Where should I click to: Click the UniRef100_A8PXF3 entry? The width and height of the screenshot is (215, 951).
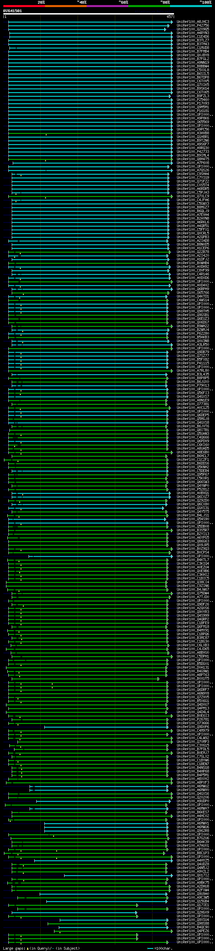tap(193, 783)
